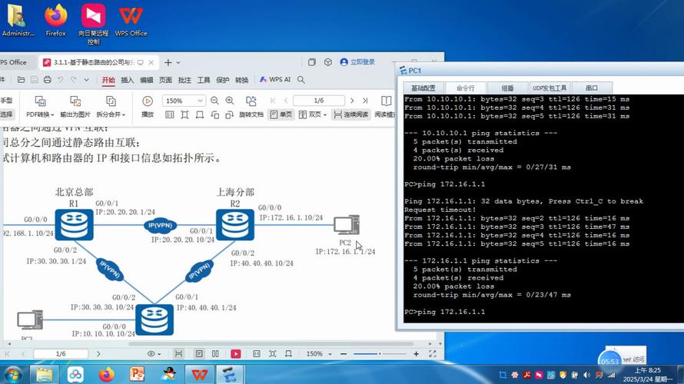
Task: Click the ribbon page number field 1/6
Action: pos(319,101)
